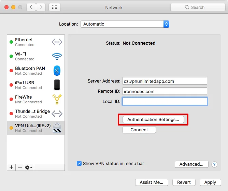The image size is (228, 191).
Task: Toggle Show VPN status in menu bar
Action: click(79, 163)
